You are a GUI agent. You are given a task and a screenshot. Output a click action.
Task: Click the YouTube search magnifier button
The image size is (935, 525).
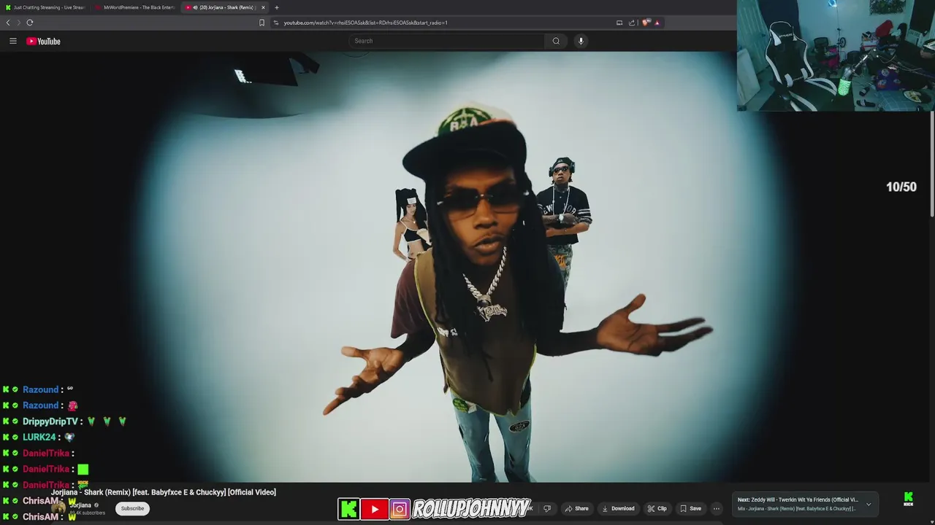coord(556,41)
